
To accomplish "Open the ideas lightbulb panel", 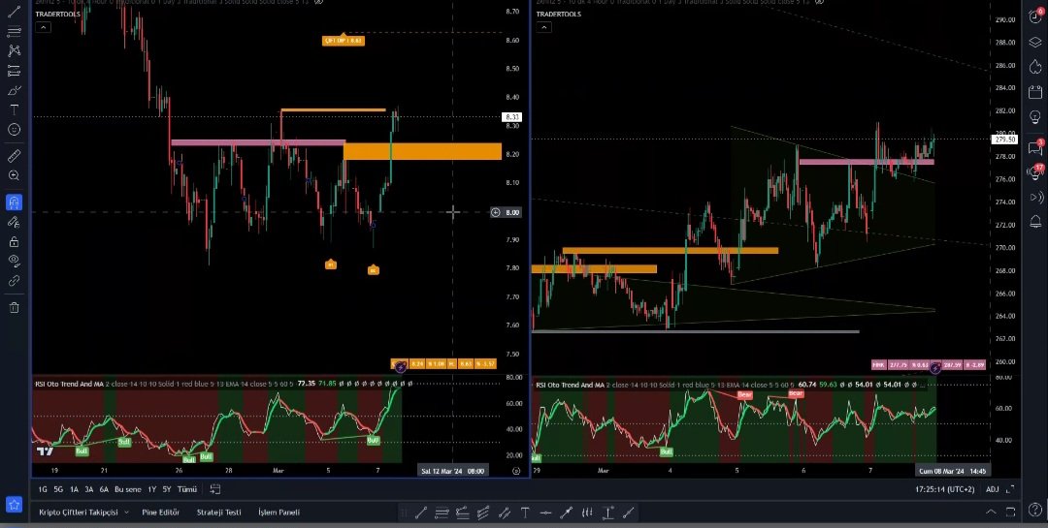I will click(x=1035, y=117).
